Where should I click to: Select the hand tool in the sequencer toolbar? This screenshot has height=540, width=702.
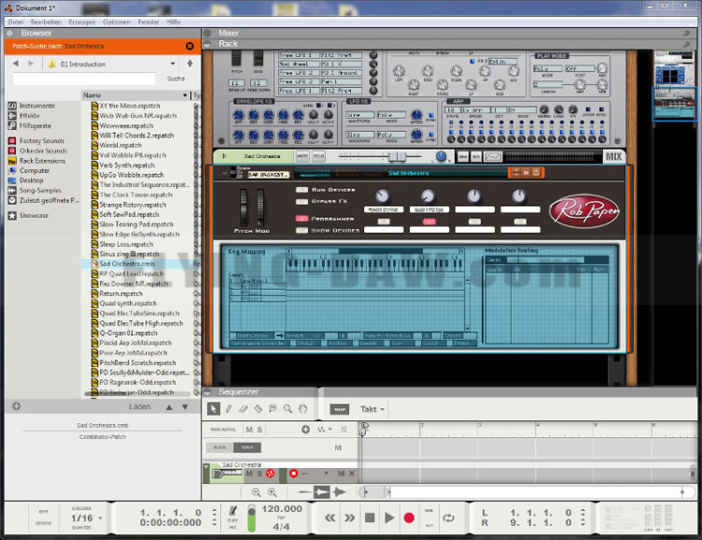coord(303,409)
